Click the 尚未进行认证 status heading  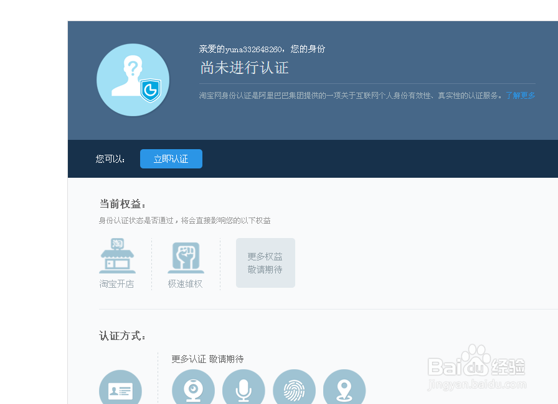245,68
